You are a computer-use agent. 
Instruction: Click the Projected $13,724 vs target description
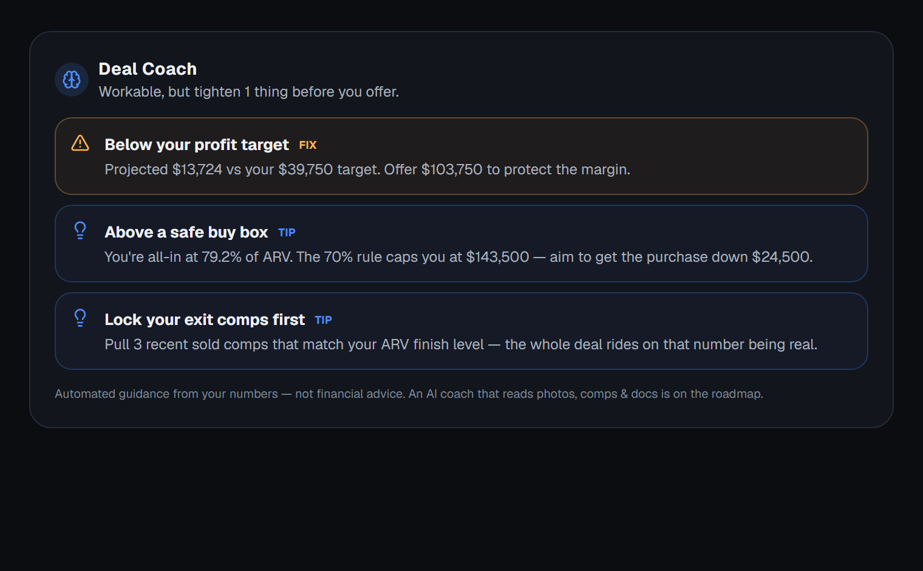click(x=367, y=169)
